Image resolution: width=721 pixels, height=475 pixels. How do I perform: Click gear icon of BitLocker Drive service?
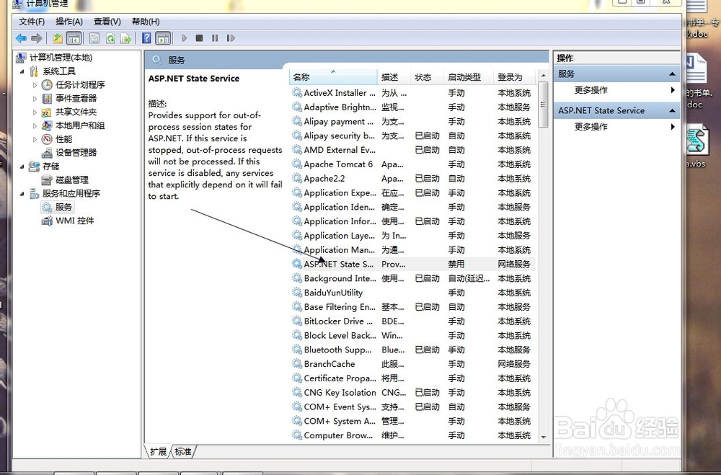[x=297, y=321]
